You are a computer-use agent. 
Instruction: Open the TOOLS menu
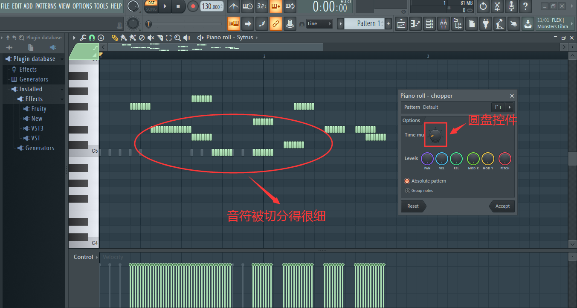pyautogui.click(x=101, y=6)
